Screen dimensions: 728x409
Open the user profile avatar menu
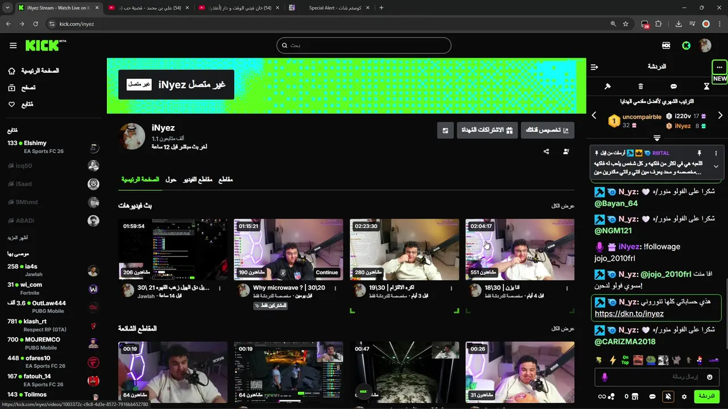705,45
